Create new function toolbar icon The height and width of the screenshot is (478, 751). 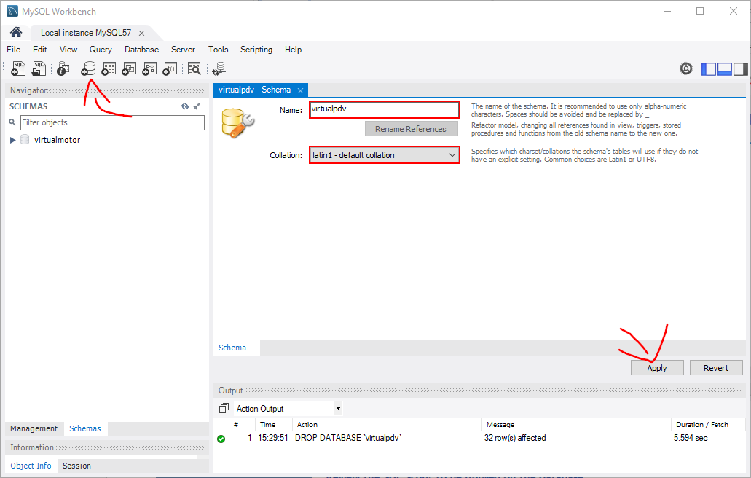[170, 68]
